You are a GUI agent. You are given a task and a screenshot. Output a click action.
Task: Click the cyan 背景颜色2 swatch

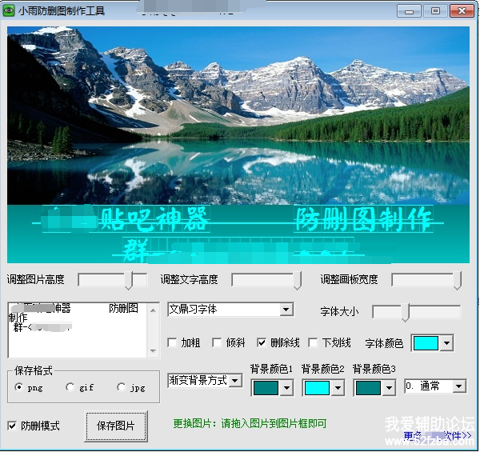(x=317, y=388)
